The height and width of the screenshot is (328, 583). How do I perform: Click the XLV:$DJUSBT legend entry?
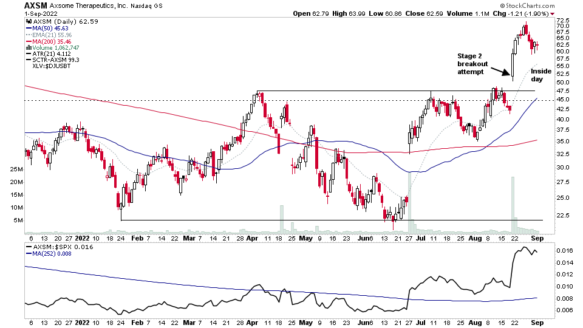pos(51,66)
